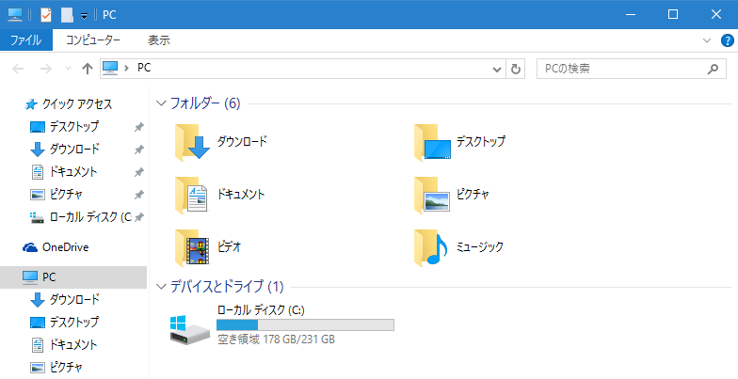
Task: Collapse the デバイスとドライブ (1) group
Action: [x=161, y=286]
